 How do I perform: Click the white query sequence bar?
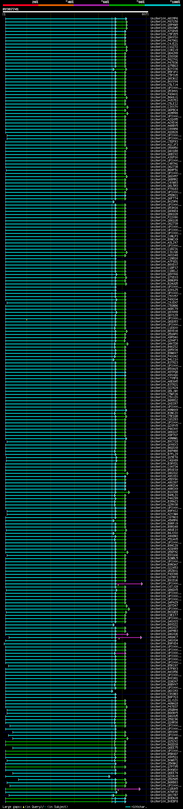[75, 12]
